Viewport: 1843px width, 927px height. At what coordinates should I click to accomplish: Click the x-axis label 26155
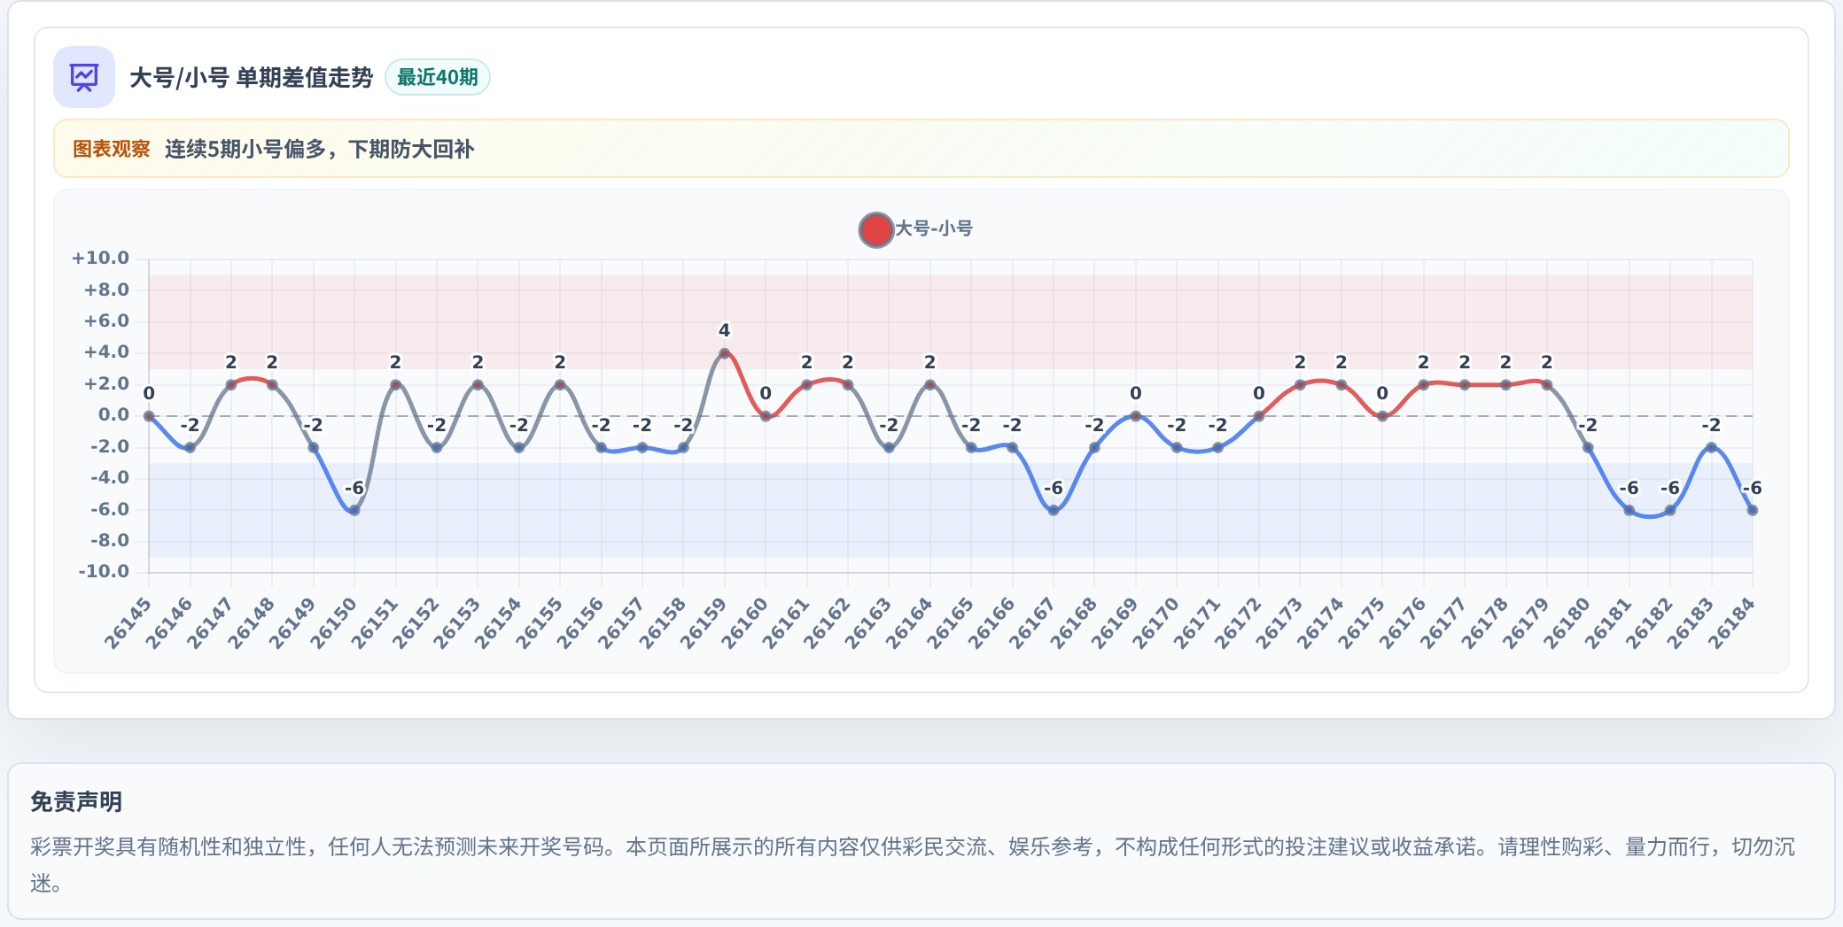point(540,622)
